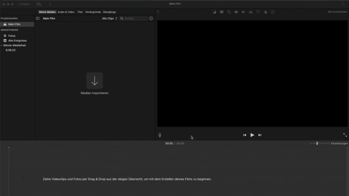Open timeline Einstellungen

pyautogui.click(x=339, y=144)
